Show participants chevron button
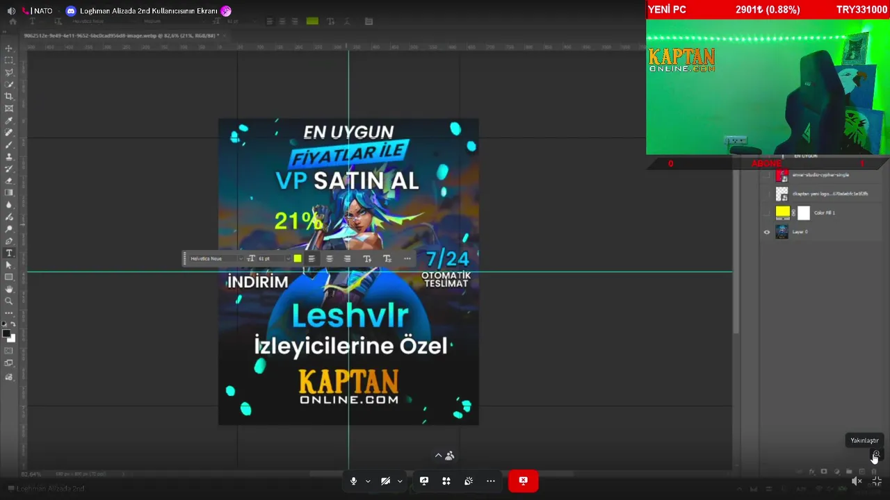Screen dimensions: 890x500 point(438,456)
